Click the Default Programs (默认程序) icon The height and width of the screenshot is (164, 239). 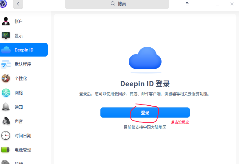click(6, 64)
